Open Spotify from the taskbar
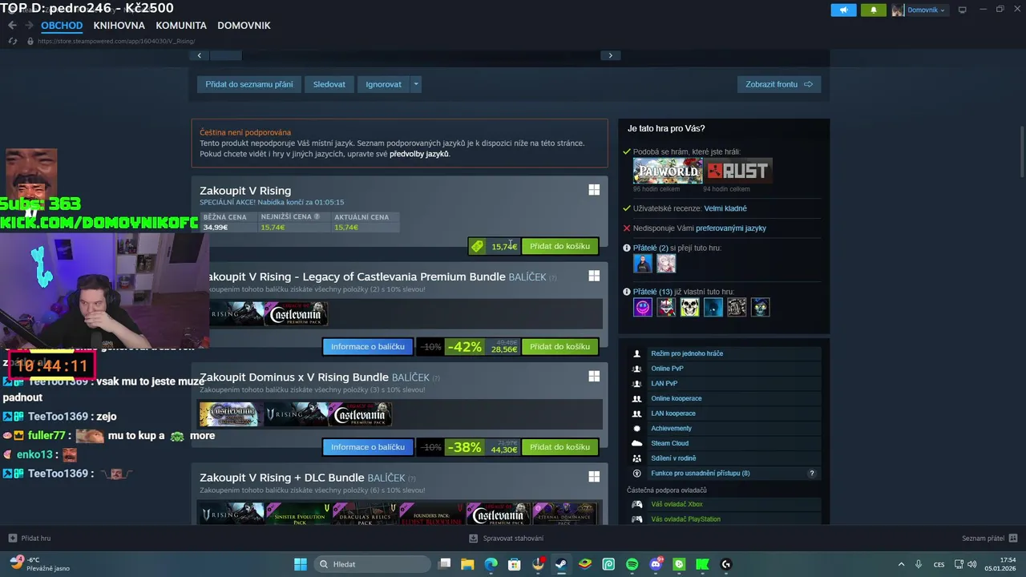1026x577 pixels. (632, 564)
